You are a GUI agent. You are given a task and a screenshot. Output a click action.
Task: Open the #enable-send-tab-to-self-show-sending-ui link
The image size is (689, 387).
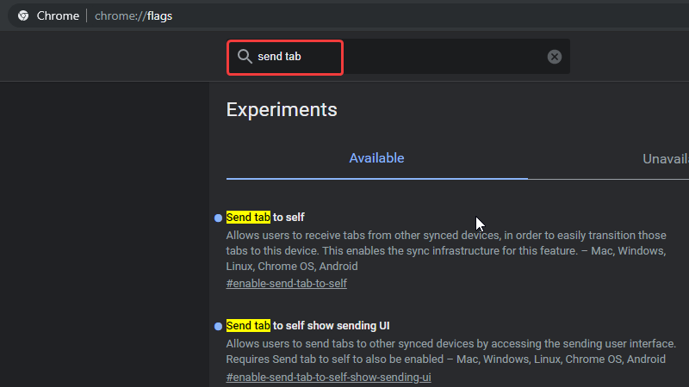click(328, 378)
